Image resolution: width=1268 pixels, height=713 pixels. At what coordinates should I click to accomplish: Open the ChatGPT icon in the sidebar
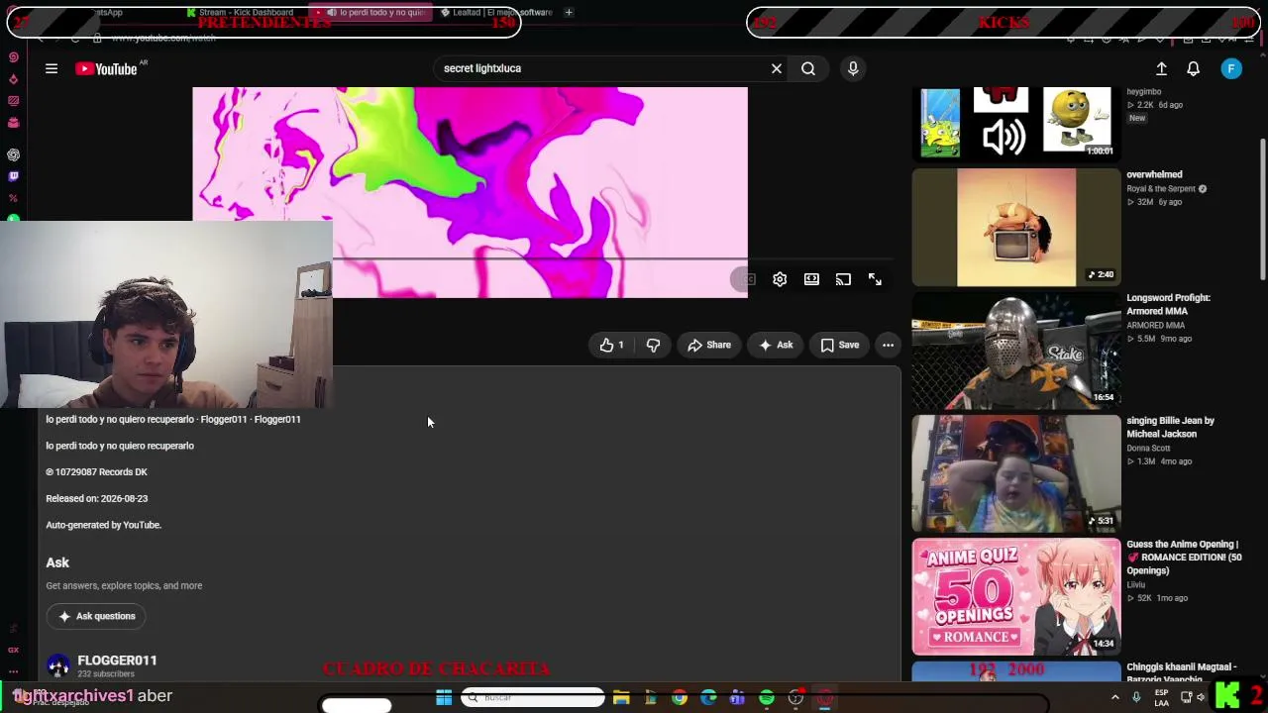point(13,155)
